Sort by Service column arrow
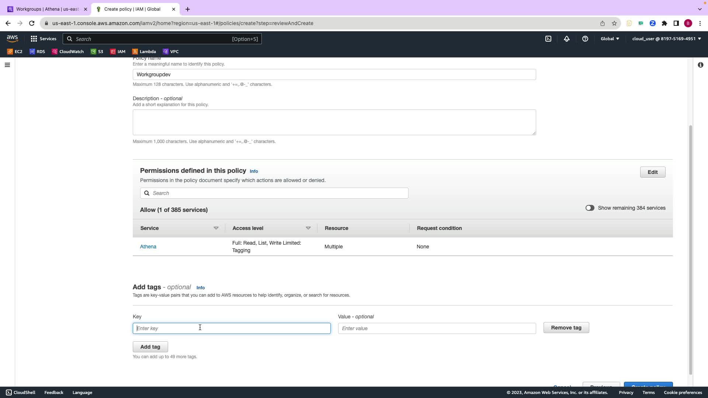 point(216,228)
